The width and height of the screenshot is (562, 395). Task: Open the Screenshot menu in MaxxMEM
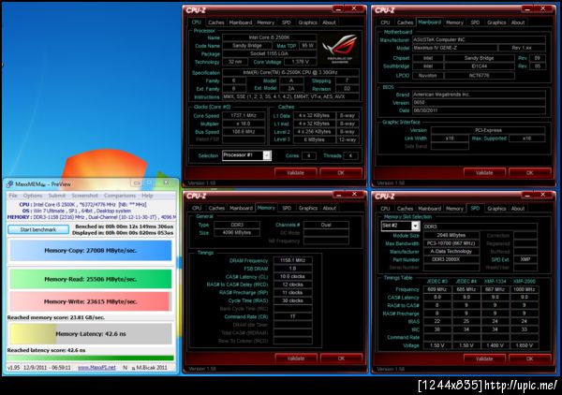(x=84, y=196)
